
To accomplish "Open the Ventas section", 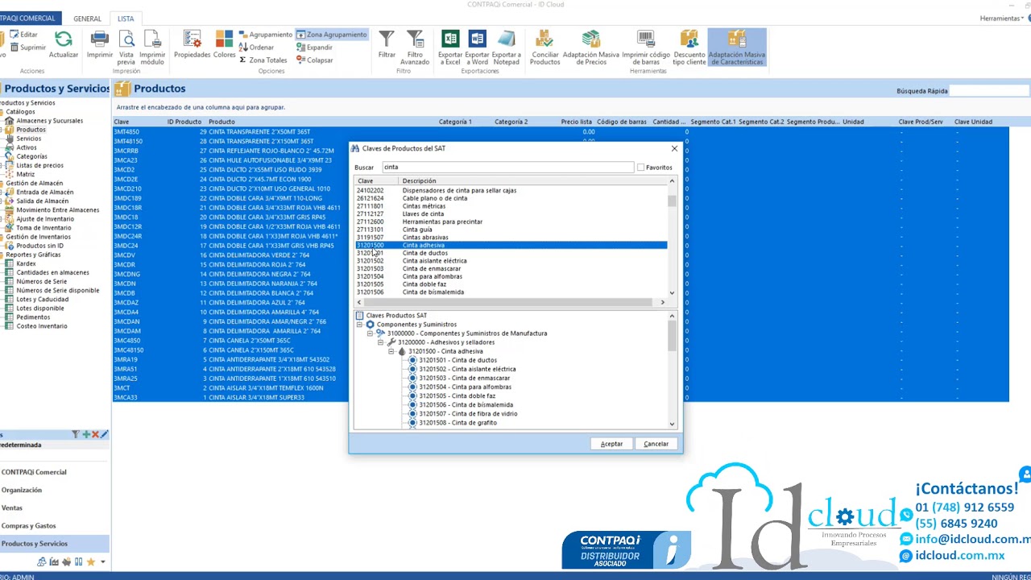I will tap(54, 507).
